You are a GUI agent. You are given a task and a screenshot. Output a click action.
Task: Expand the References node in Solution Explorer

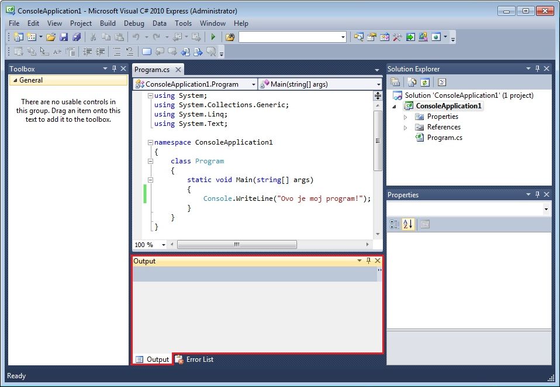(405, 127)
